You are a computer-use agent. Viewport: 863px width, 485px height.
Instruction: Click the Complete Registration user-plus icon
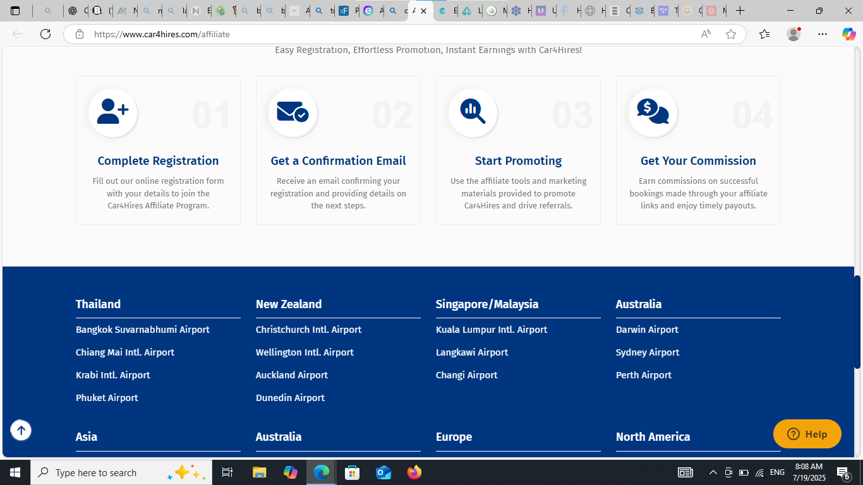tap(112, 111)
